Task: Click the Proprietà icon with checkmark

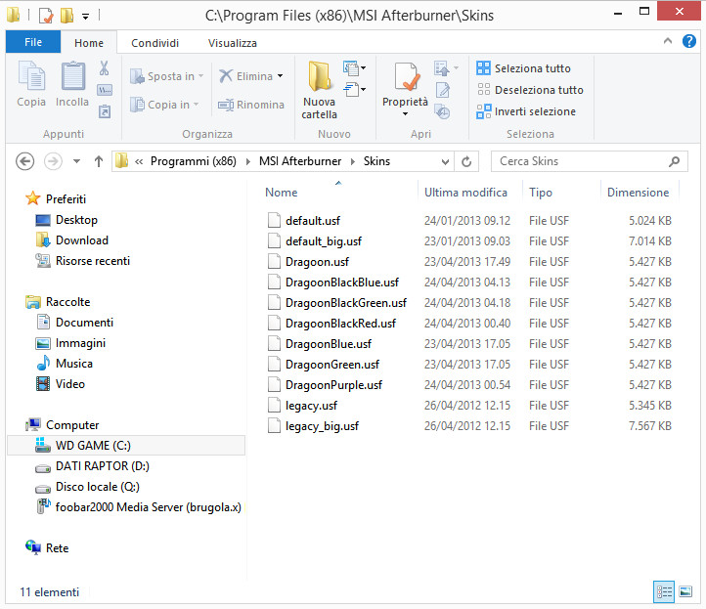Action: point(407,76)
